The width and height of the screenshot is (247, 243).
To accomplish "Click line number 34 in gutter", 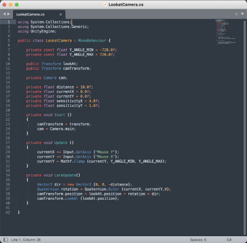I will click(x=7, y=175).
